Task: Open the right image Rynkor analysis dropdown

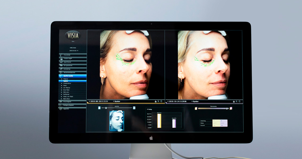Action: (x=192, y=101)
